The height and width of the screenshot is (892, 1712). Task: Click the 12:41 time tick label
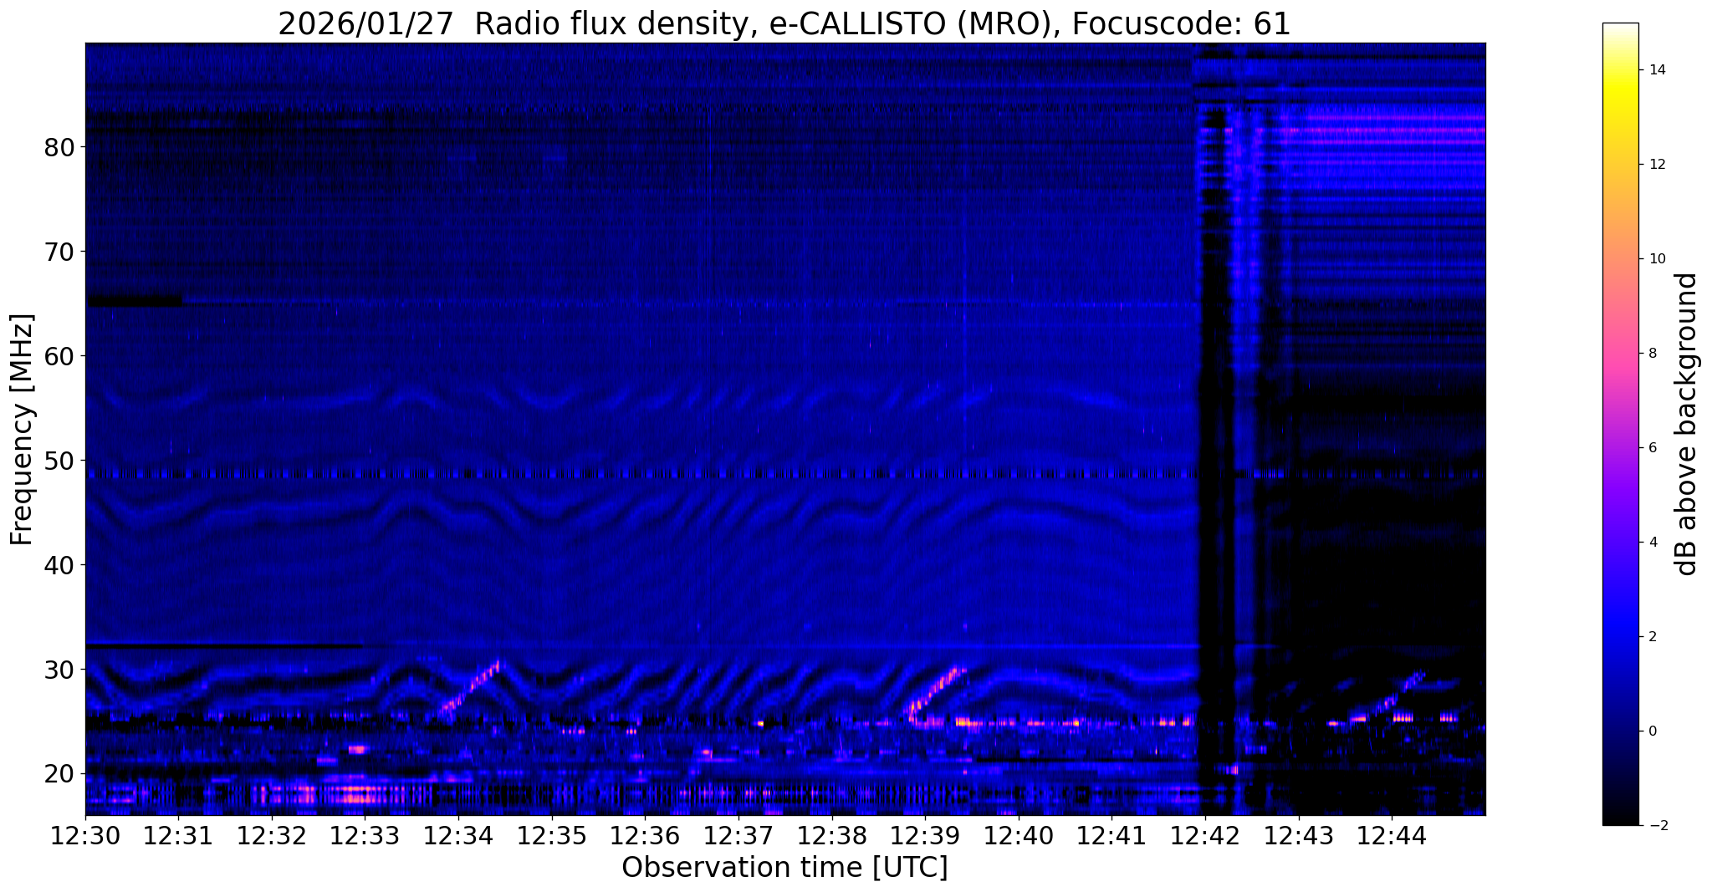point(1112,835)
